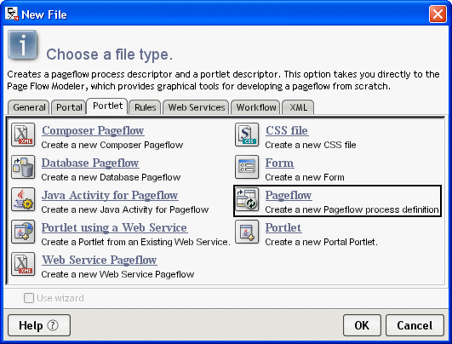Open the XML tab
This screenshot has height=344, width=452.
pos(298,107)
